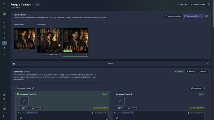Open the triangle-nodes sidebar icon
The image size is (214, 120).
tap(4, 27)
